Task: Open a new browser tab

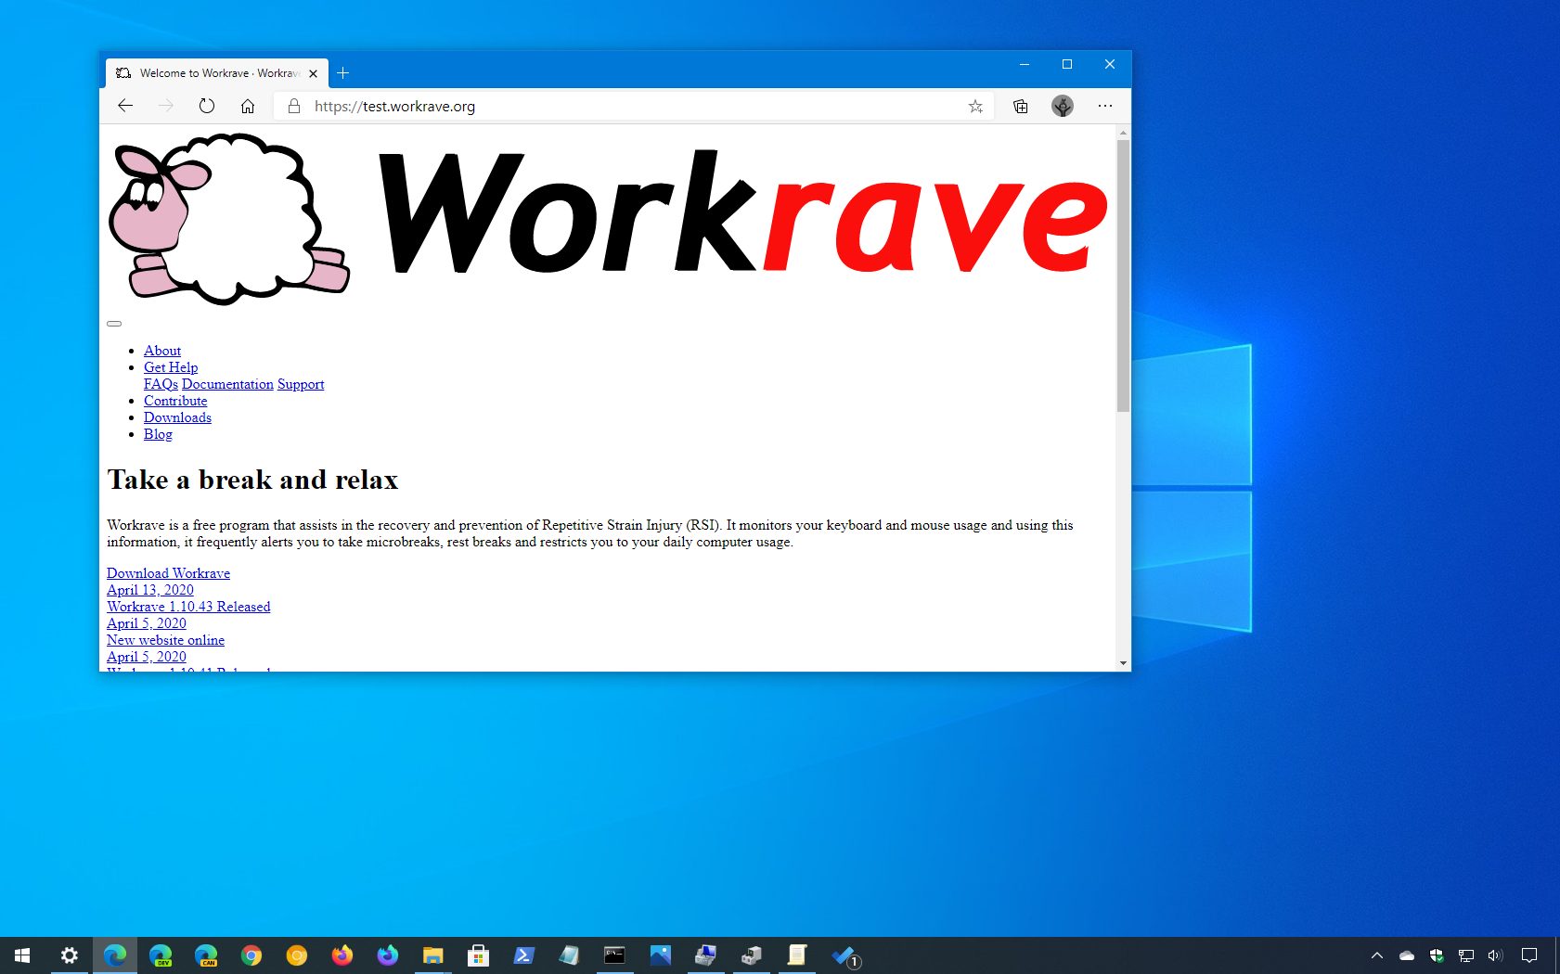Action: pyautogui.click(x=342, y=72)
